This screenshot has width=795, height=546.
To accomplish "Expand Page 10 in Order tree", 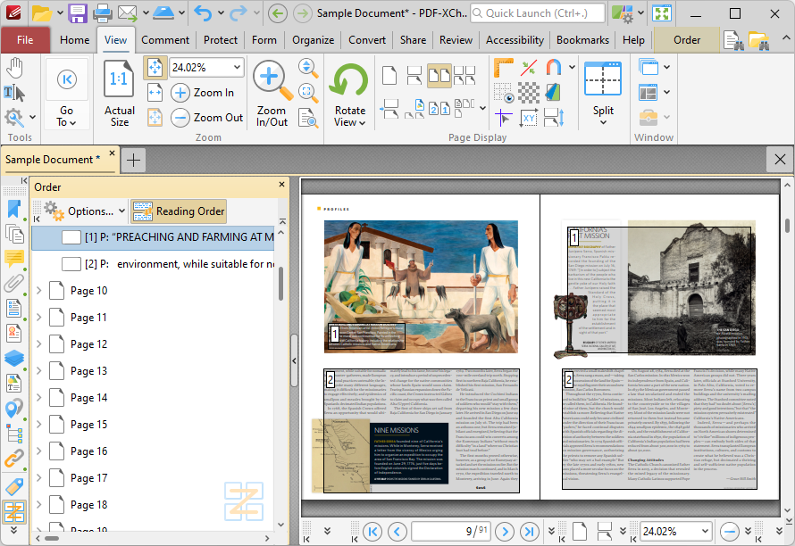I will click(x=39, y=290).
